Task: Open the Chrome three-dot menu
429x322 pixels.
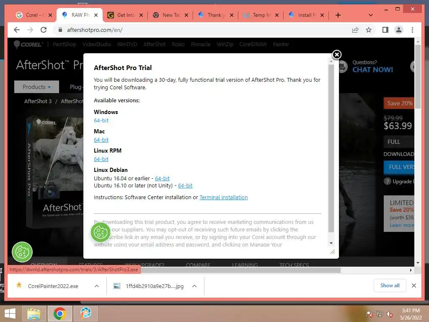Action: coord(412,30)
